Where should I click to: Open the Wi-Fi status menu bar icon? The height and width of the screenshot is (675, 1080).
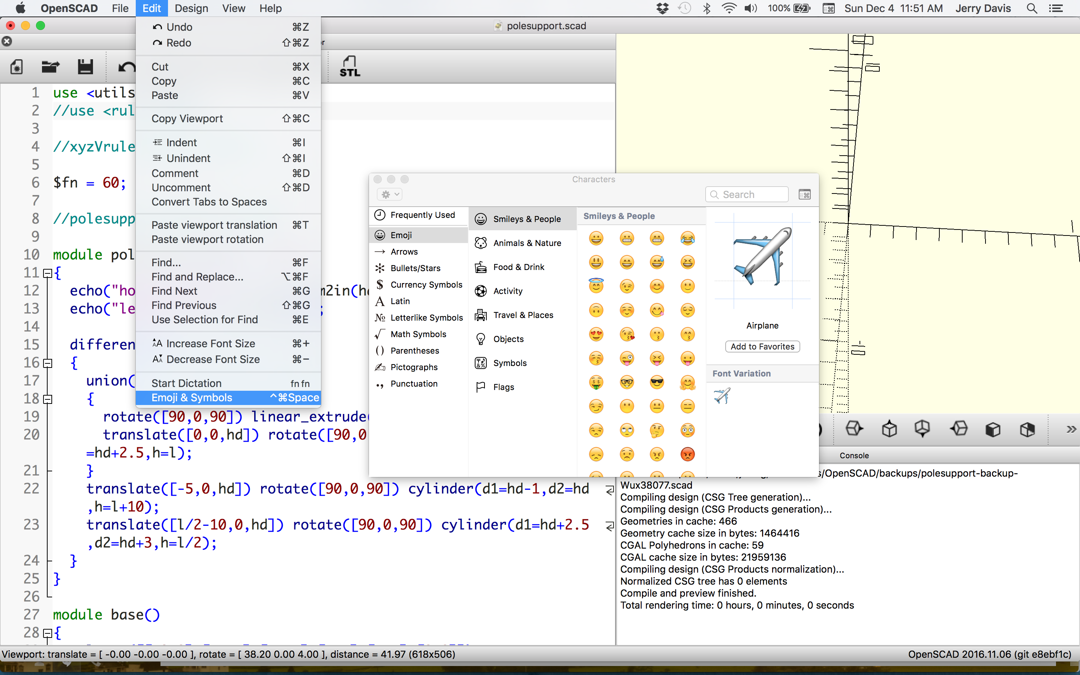click(x=729, y=9)
